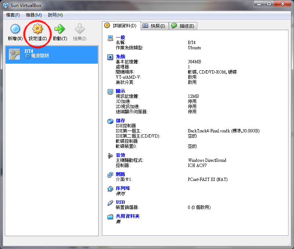The width and height of the screenshot is (294, 249).
Task: Open the USB section link
Action: 120,202
